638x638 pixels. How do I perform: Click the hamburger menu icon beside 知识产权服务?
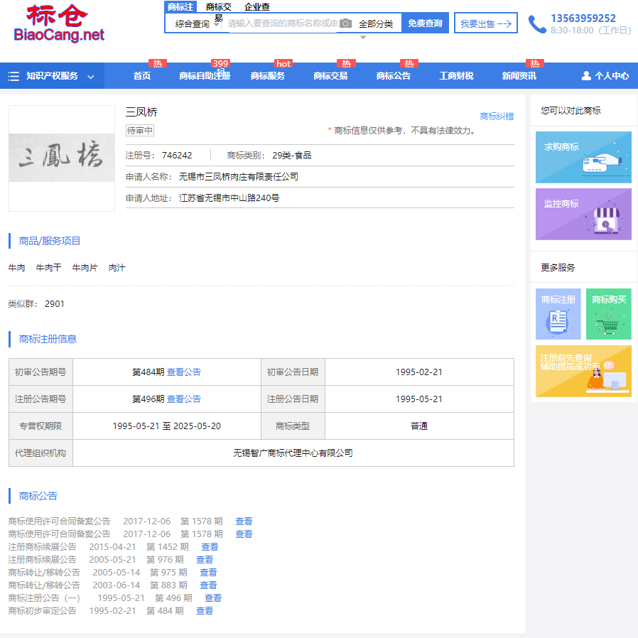pos(13,76)
